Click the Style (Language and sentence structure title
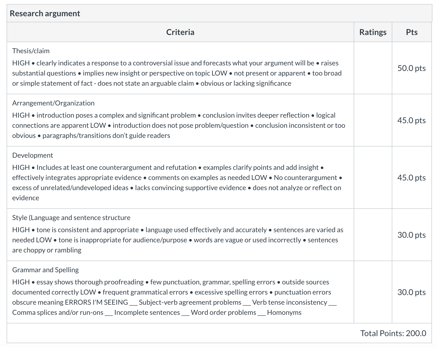This screenshot has width=437, height=347. [71, 218]
